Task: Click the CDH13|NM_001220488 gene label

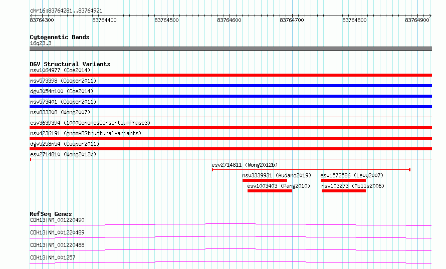Action: [x=57, y=245]
